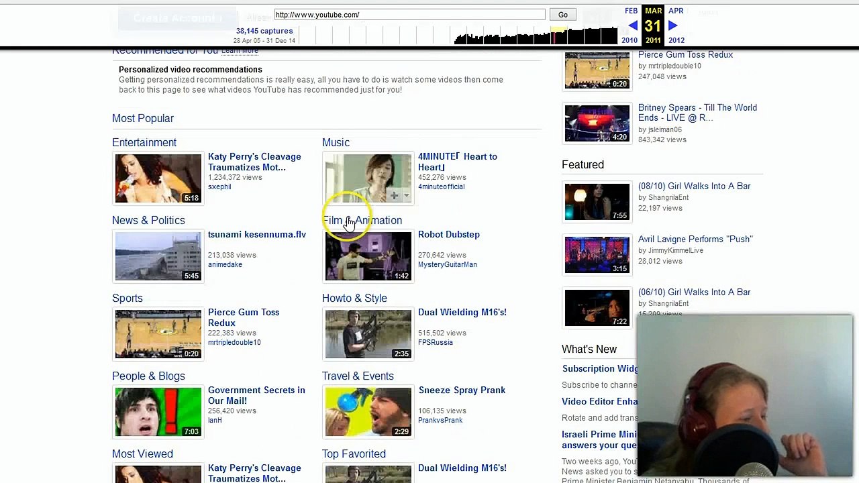The image size is (859, 483).
Task: Play (08/10) Girl Walks Into A Bar thumbnail
Action: click(x=597, y=202)
